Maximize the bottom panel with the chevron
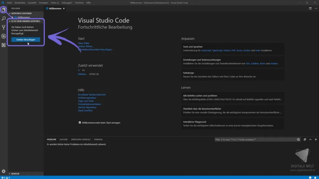 click(x=310, y=140)
